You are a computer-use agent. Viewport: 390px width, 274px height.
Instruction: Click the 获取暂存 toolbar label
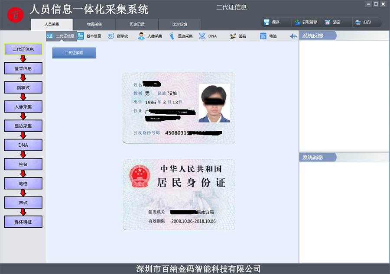pos(310,23)
